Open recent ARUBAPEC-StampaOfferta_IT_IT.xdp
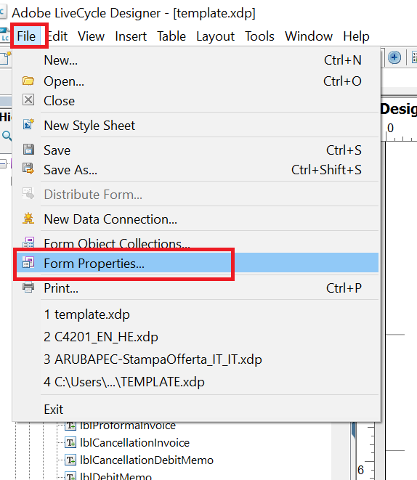Viewport: 417px width, 480px height. coord(196,359)
